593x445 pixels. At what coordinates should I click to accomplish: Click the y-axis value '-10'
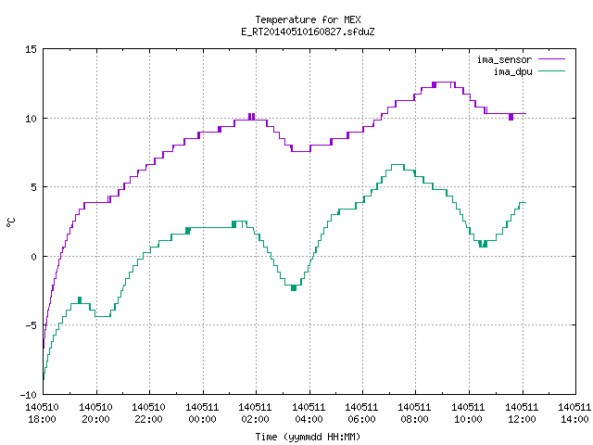[x=29, y=395]
